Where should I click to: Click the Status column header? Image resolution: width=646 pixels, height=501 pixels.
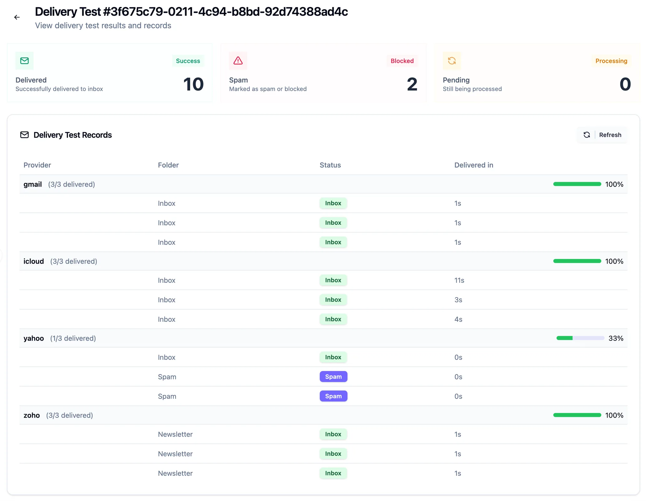coord(330,165)
